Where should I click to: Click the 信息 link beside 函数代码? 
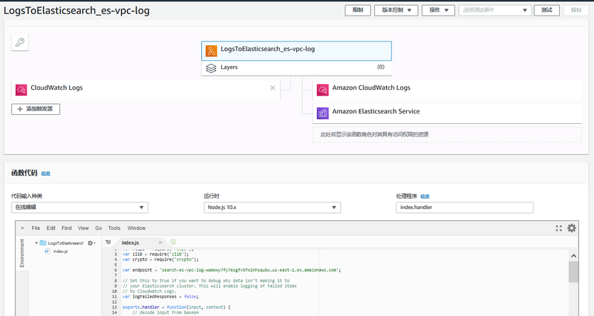pos(45,174)
